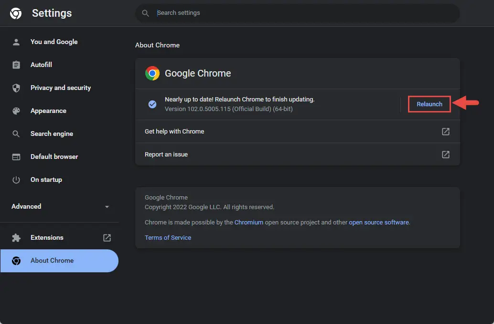Click Report an issue row
494x324 pixels.
(298, 154)
